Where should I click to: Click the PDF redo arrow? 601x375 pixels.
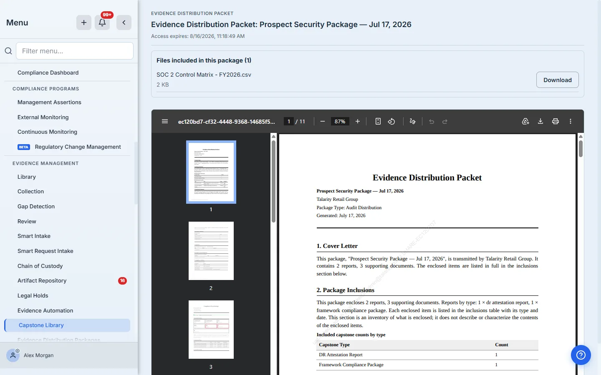445,121
